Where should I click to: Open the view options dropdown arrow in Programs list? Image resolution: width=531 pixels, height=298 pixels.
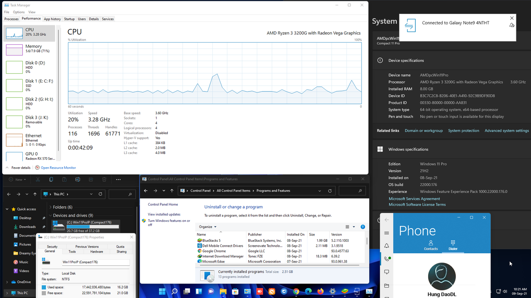point(354,227)
